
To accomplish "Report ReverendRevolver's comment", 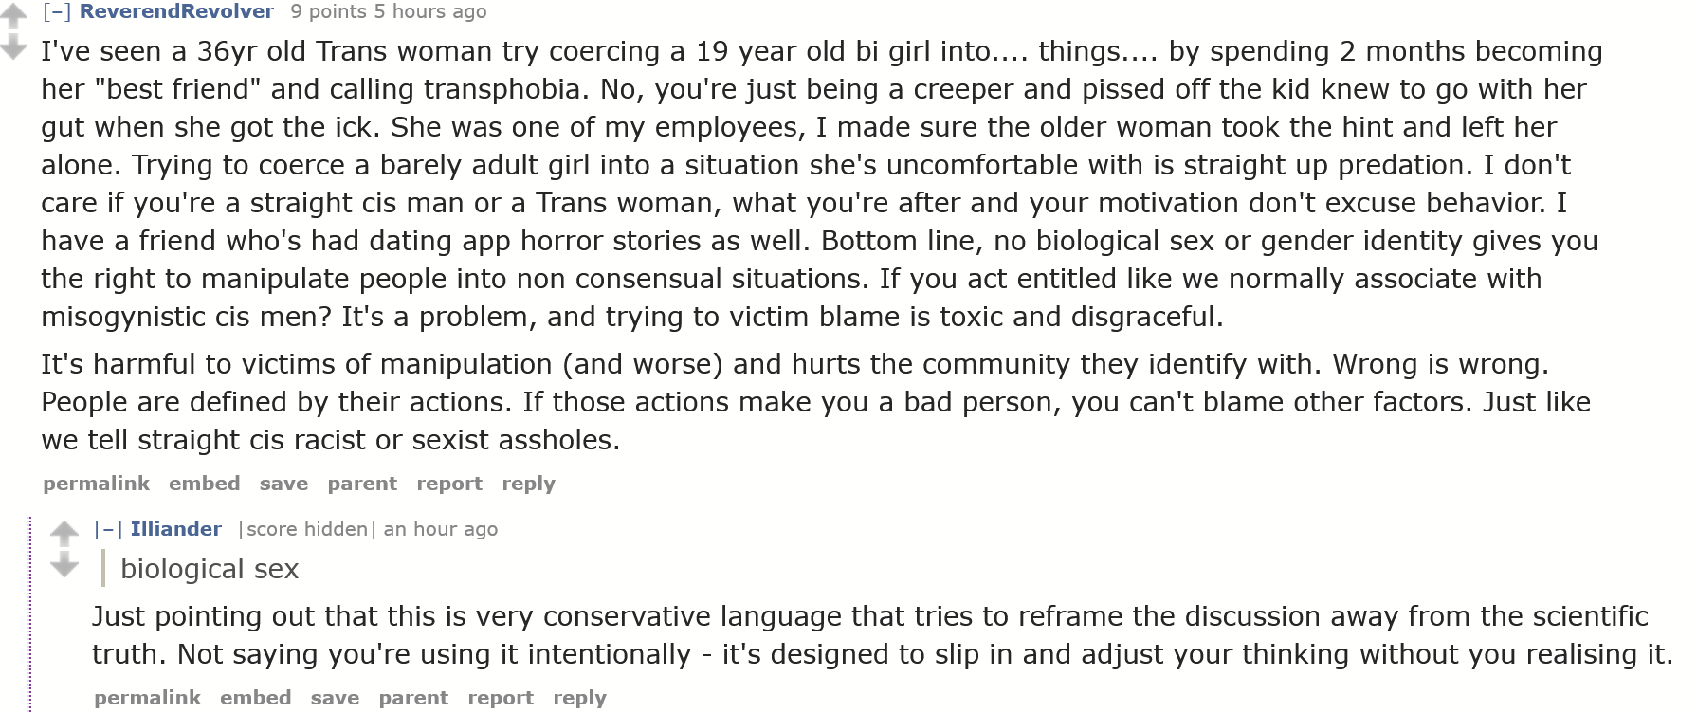I will tap(449, 484).
